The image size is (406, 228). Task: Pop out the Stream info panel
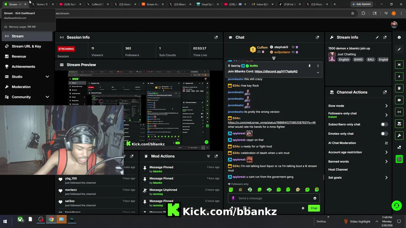[x=385, y=37]
